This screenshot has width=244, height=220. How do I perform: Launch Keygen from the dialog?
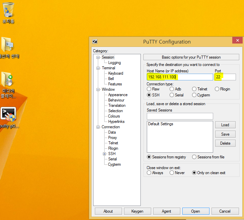click(x=137, y=211)
